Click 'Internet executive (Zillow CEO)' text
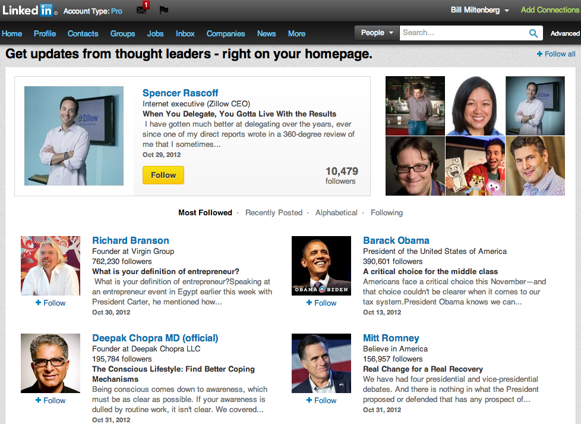 point(197,104)
